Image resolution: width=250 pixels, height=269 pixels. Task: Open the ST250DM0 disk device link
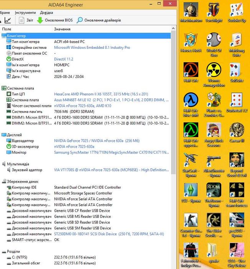click(x=109, y=234)
